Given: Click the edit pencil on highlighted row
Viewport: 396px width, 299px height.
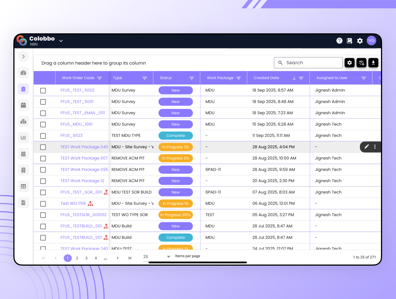Looking at the screenshot, I should coord(367,147).
